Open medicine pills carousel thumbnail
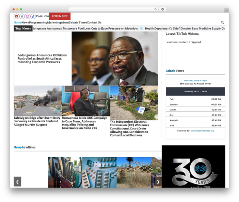The width and height of the screenshot is (239, 202). tap(99, 172)
